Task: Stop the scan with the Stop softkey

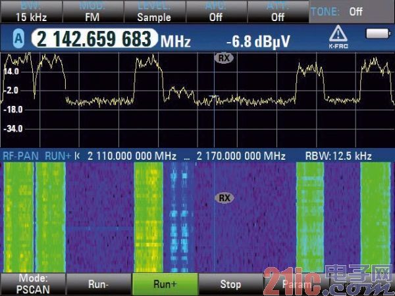Action: coord(231,284)
